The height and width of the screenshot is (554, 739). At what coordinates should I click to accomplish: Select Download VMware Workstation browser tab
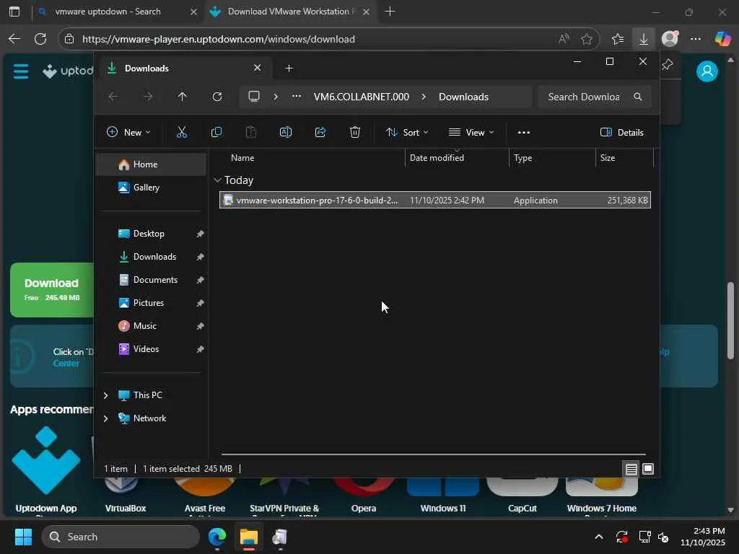(x=291, y=12)
